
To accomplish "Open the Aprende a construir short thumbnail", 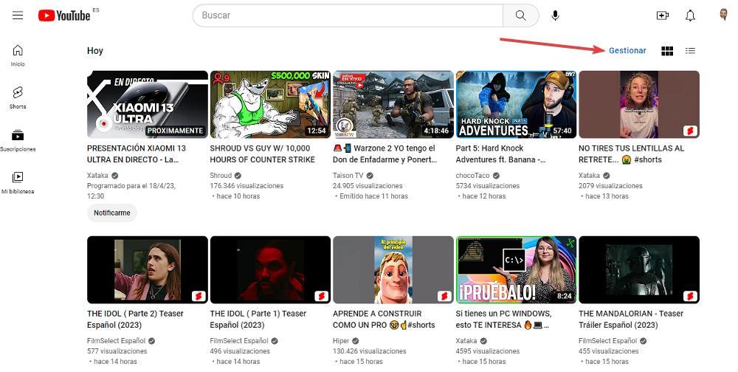I will (x=393, y=270).
